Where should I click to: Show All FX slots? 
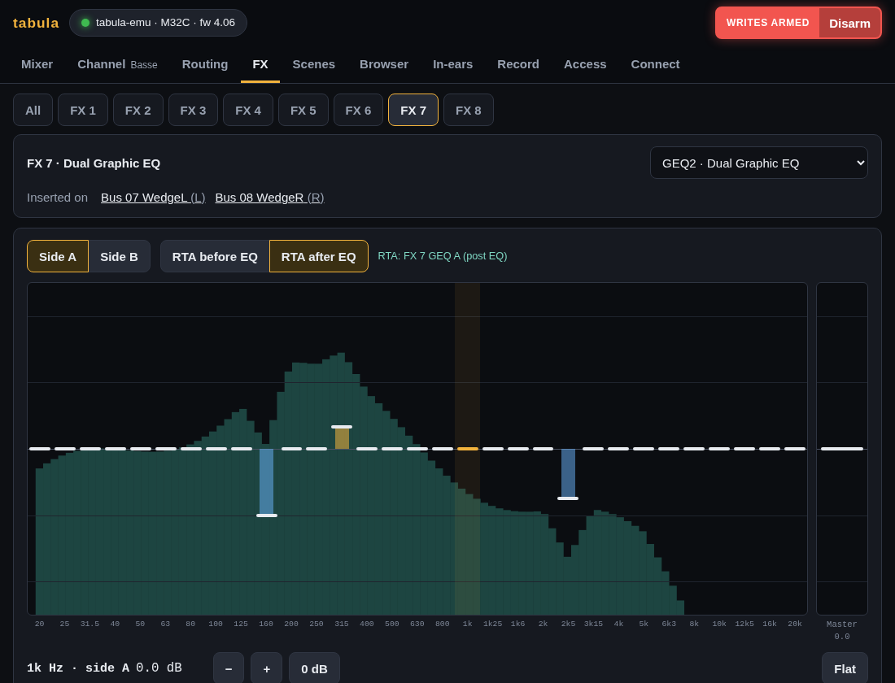pyautogui.click(x=33, y=110)
